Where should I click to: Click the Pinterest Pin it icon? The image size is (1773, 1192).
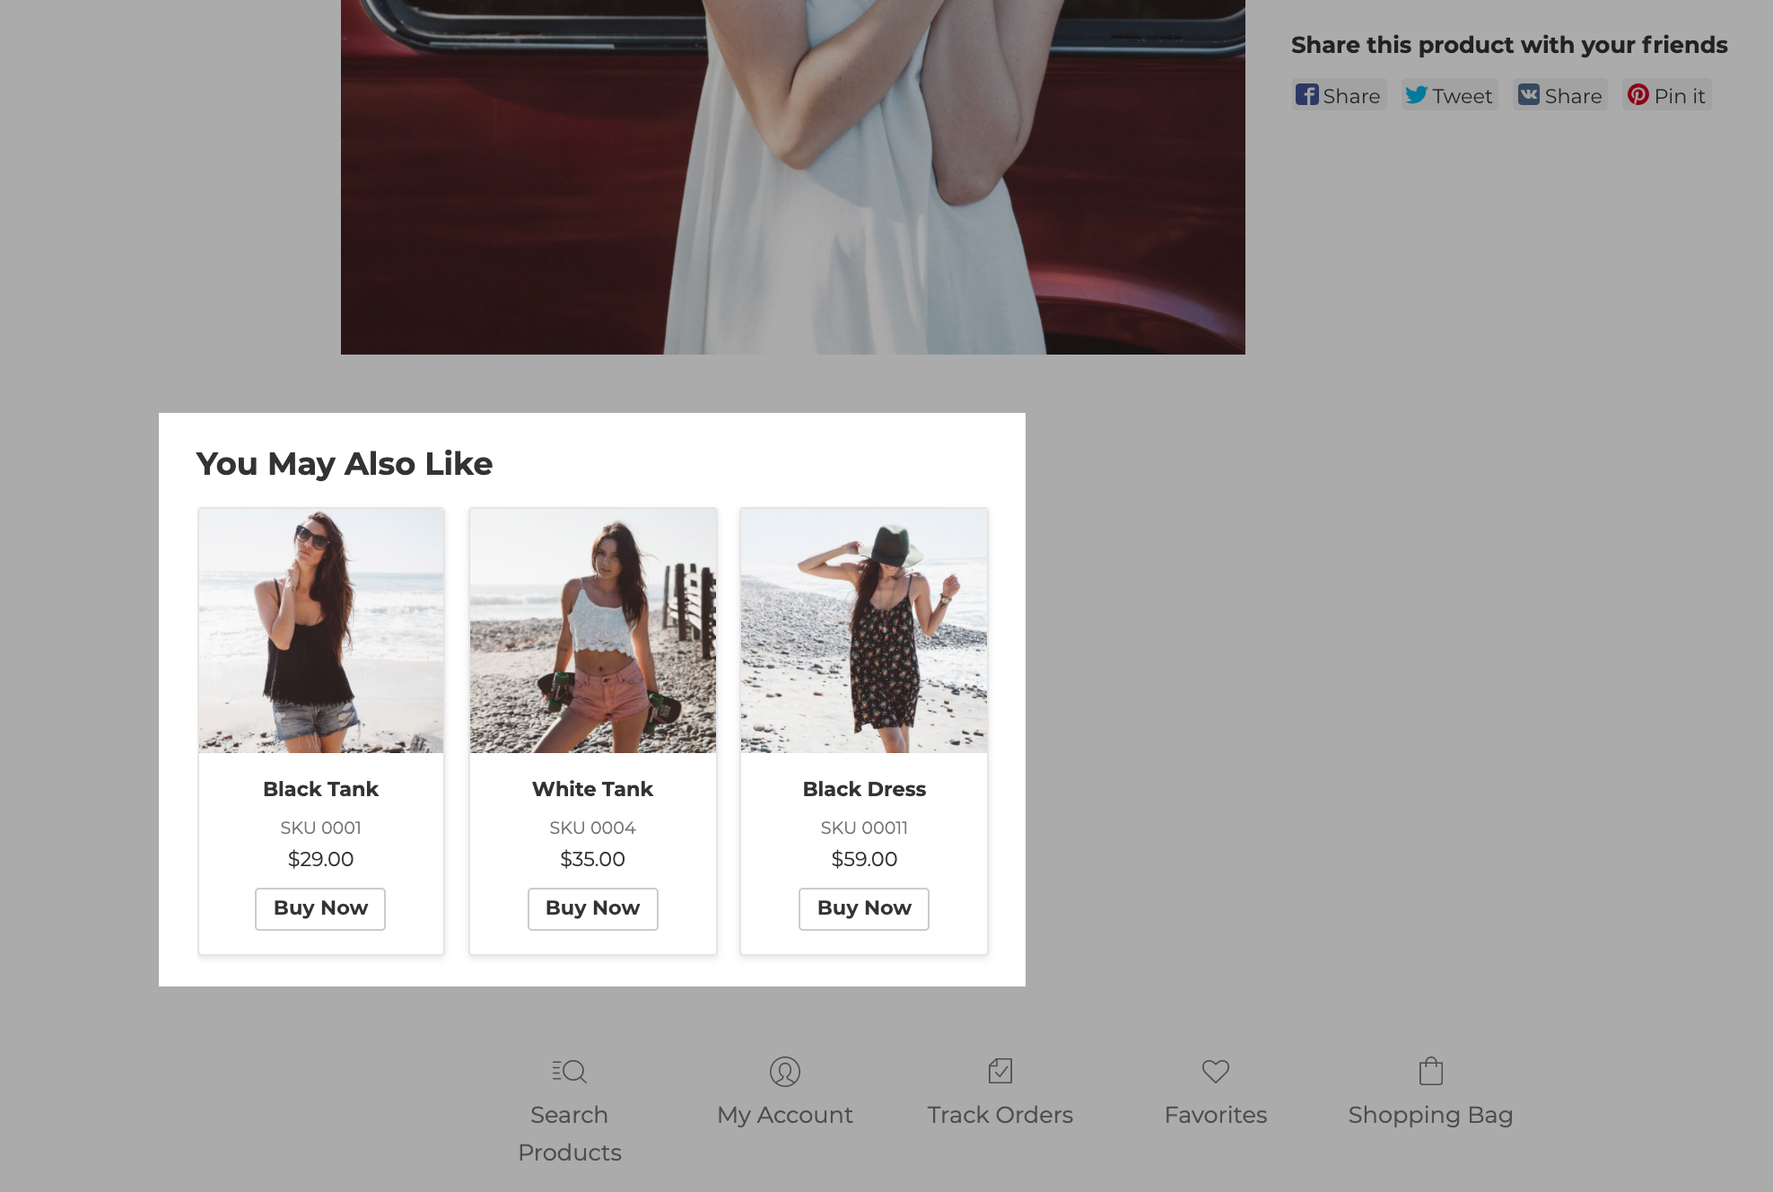1638,95
